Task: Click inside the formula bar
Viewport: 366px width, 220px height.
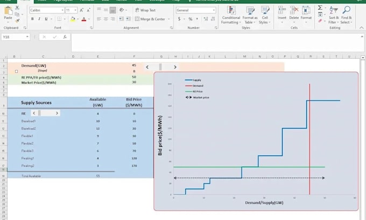Action: [216, 42]
